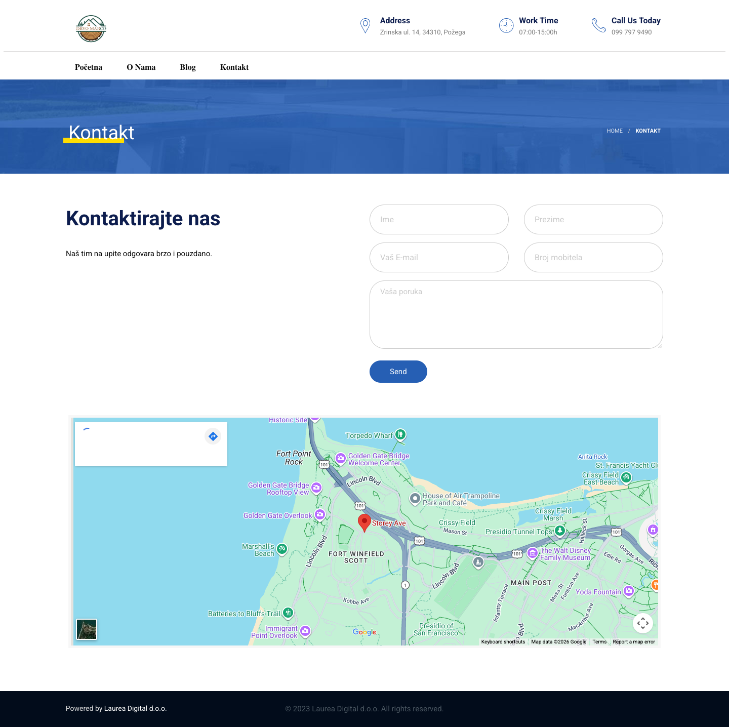729x727 pixels.
Task: Open map directions arrow icon
Action: [x=213, y=436]
